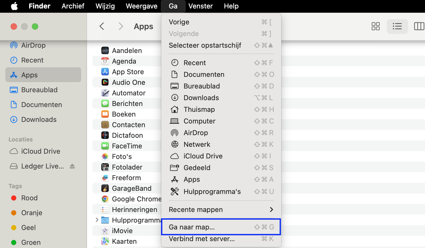Screen dimensions: 425x248
Task: Launch the App Store app
Action: click(x=128, y=72)
